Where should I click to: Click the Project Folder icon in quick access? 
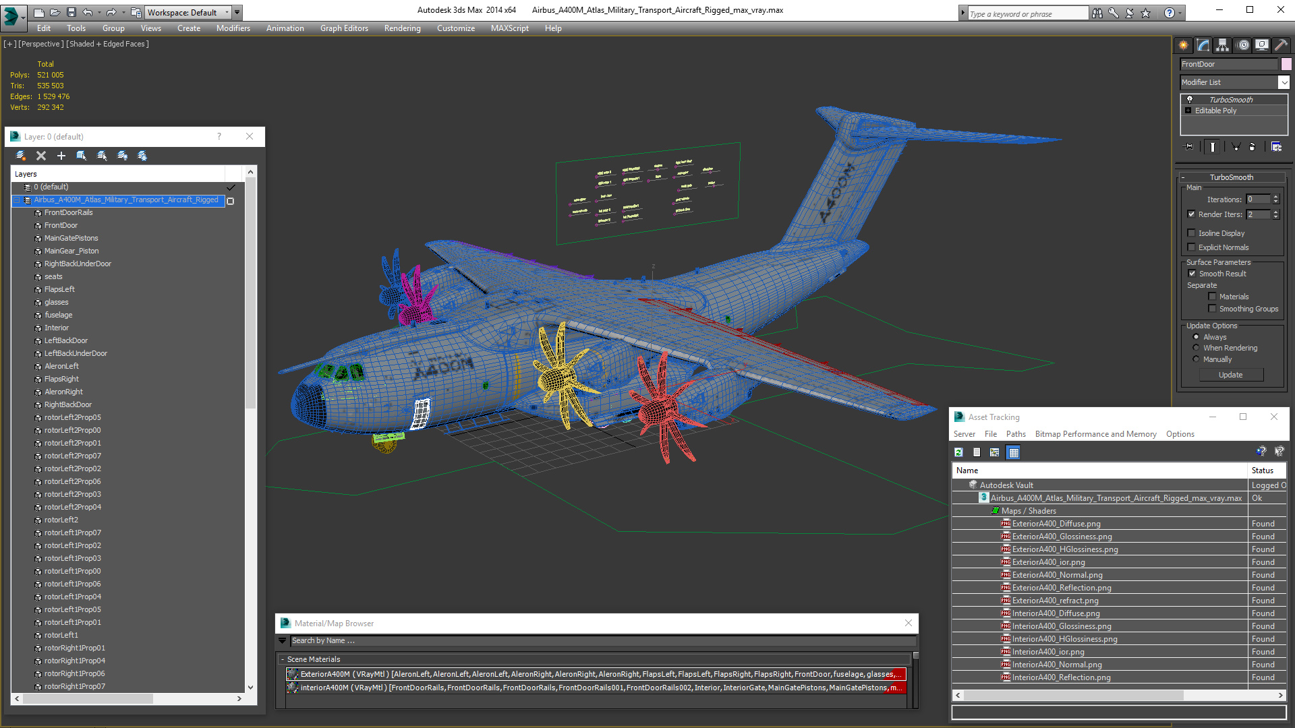click(136, 12)
